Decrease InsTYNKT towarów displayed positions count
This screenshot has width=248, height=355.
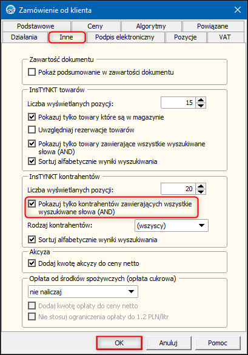point(201,106)
